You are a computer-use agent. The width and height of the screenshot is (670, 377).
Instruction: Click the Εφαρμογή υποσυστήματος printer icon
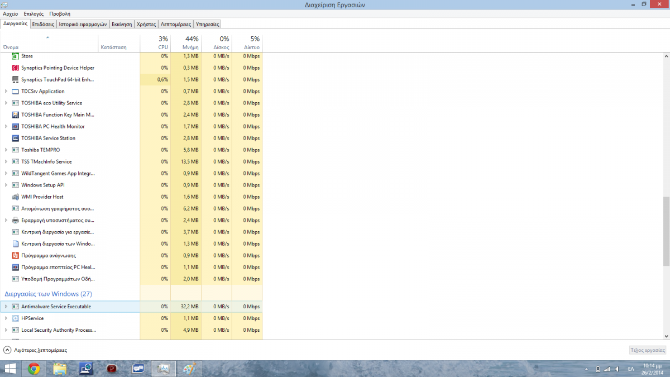click(x=16, y=220)
